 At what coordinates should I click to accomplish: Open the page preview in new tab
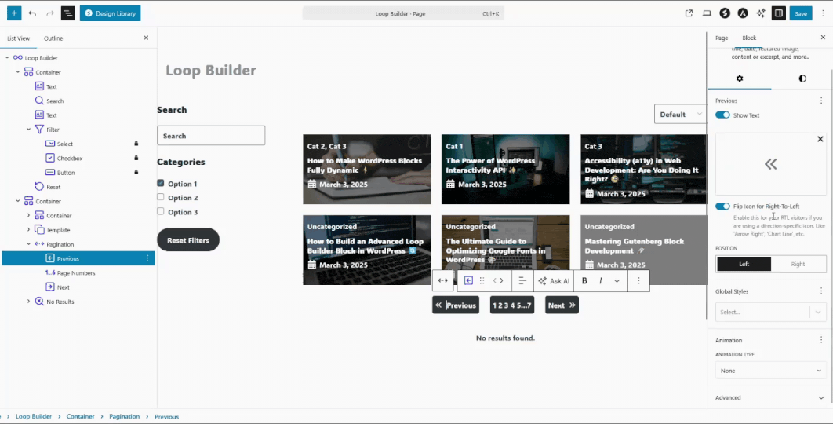[689, 13]
